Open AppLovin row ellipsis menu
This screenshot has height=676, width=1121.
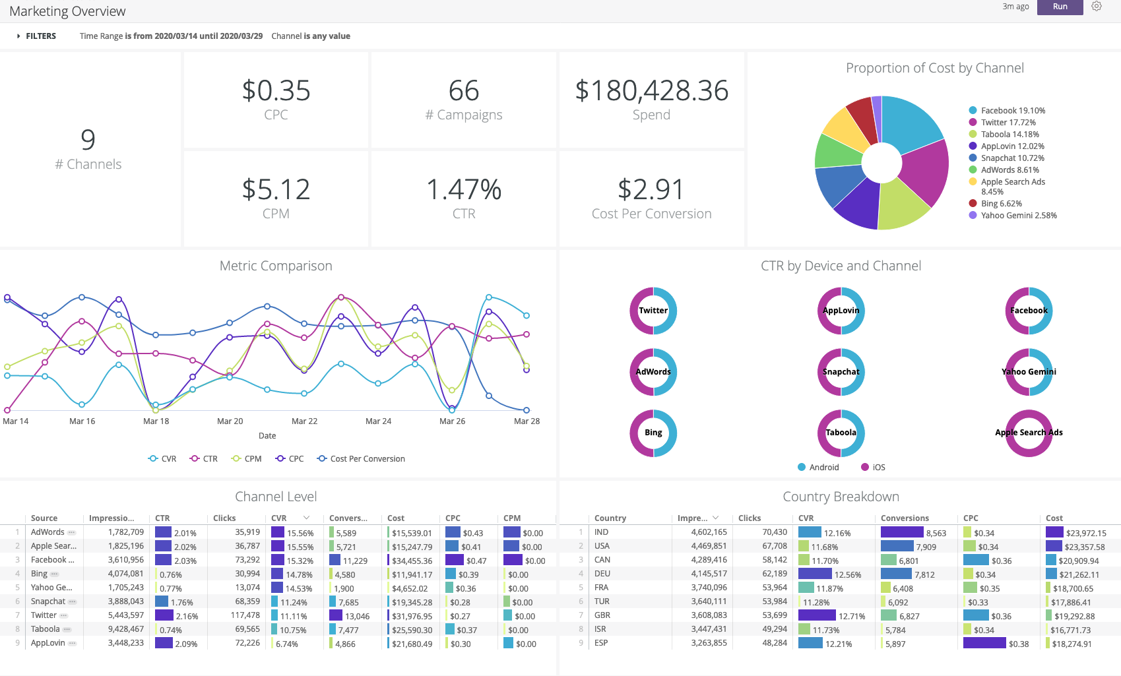[72, 644]
